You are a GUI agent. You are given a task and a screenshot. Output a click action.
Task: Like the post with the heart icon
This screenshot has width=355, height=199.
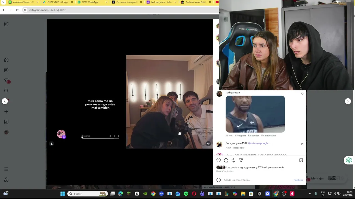tap(219, 160)
